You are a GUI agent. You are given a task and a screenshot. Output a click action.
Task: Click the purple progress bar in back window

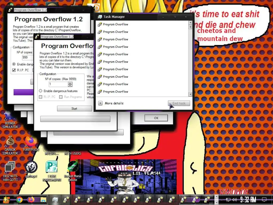tap(23, 92)
